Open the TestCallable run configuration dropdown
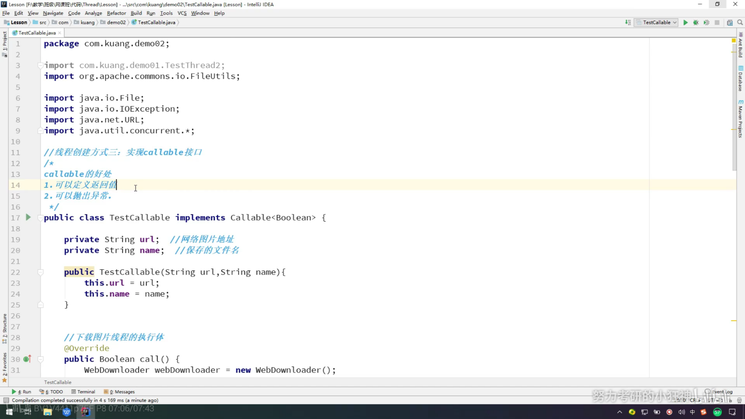The height and width of the screenshot is (419, 745). [x=656, y=23]
